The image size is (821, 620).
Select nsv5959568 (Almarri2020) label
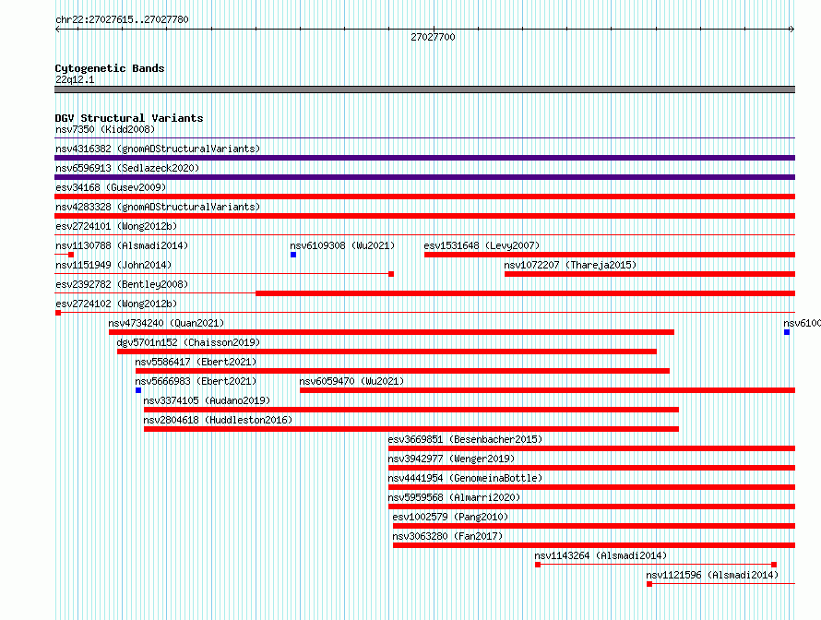pos(454,497)
